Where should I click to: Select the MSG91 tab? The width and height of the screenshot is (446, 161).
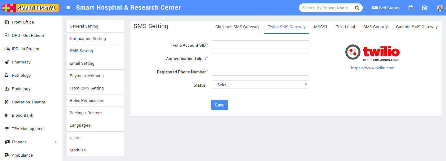pos(321,27)
